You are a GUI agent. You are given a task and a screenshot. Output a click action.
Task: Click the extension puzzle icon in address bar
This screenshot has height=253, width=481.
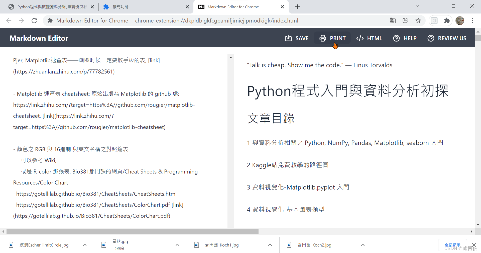(50, 20)
